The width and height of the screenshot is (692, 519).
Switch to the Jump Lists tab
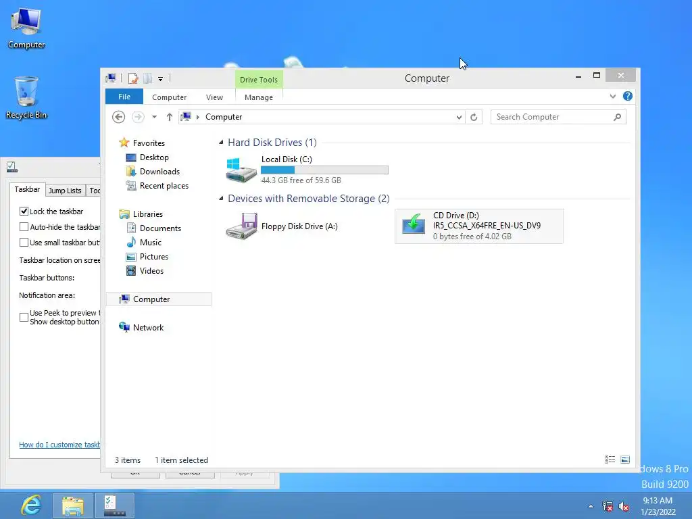pos(65,190)
